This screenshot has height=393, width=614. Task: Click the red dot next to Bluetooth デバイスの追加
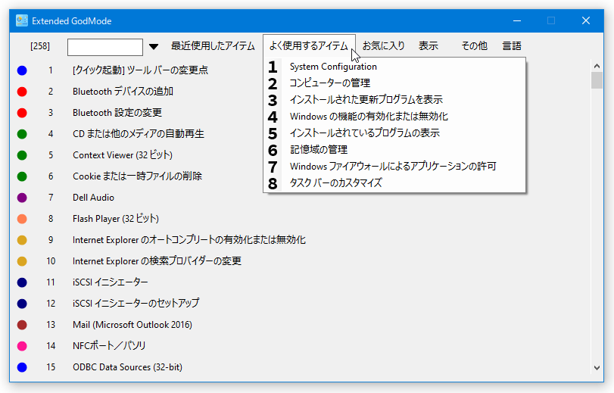22,92
